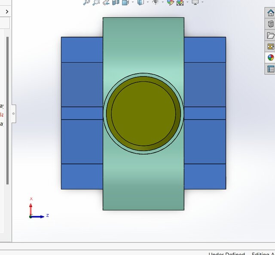
Task: Click the X axis of the triad
Action: (x=31, y=209)
